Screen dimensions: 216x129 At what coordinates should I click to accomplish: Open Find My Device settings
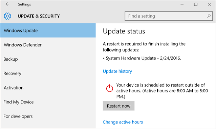click(48, 102)
